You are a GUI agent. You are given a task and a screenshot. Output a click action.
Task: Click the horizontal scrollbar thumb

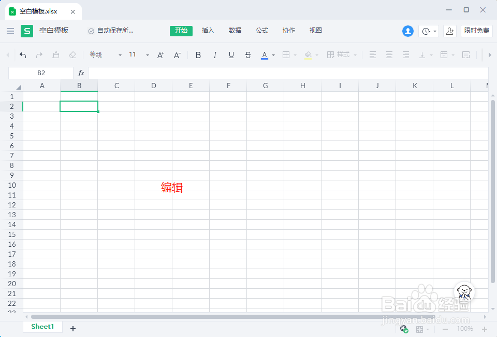coord(233,317)
